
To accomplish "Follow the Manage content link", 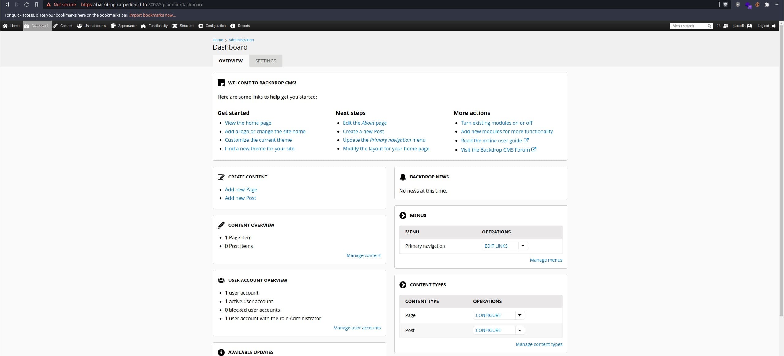I will pos(364,255).
